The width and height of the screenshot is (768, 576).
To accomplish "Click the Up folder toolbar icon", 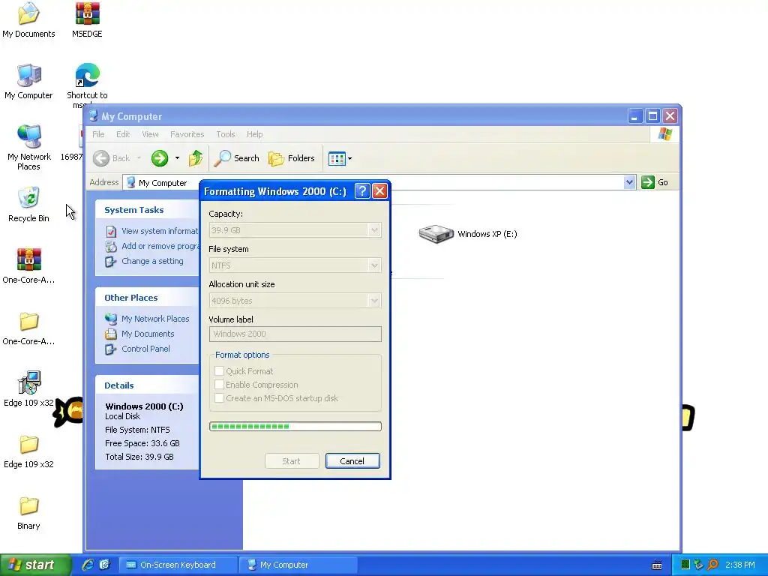I will click(196, 158).
